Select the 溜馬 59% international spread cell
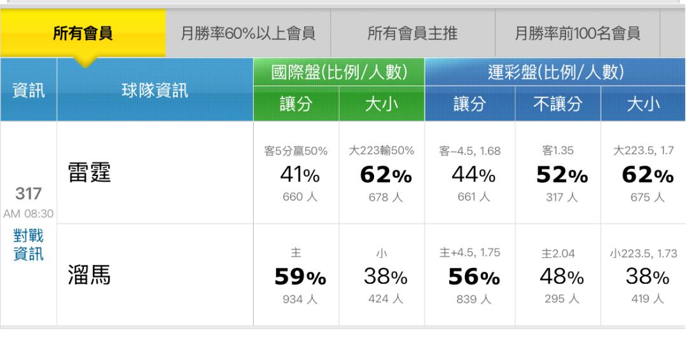Viewport: 687px width, 343px height. click(296, 275)
